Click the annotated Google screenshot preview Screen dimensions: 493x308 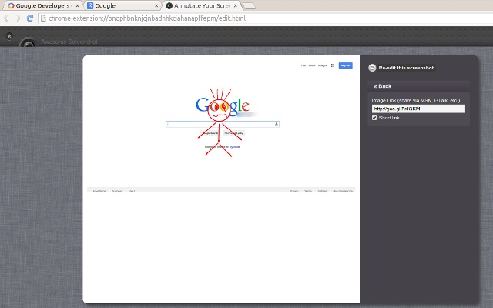click(221, 179)
